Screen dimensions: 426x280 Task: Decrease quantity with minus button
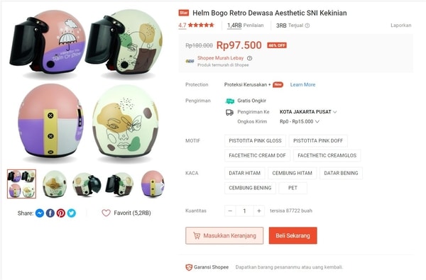pyautogui.click(x=230, y=211)
